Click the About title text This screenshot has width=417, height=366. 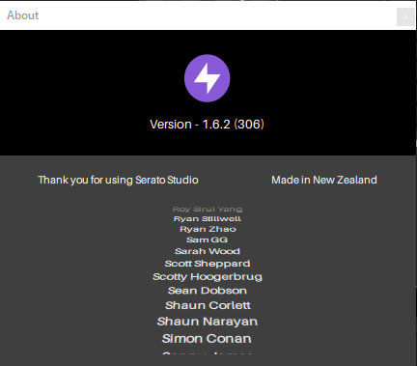click(23, 15)
